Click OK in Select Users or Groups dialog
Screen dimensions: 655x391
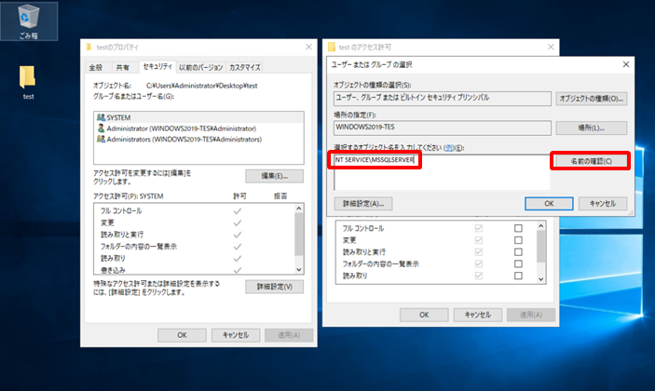pyautogui.click(x=549, y=204)
